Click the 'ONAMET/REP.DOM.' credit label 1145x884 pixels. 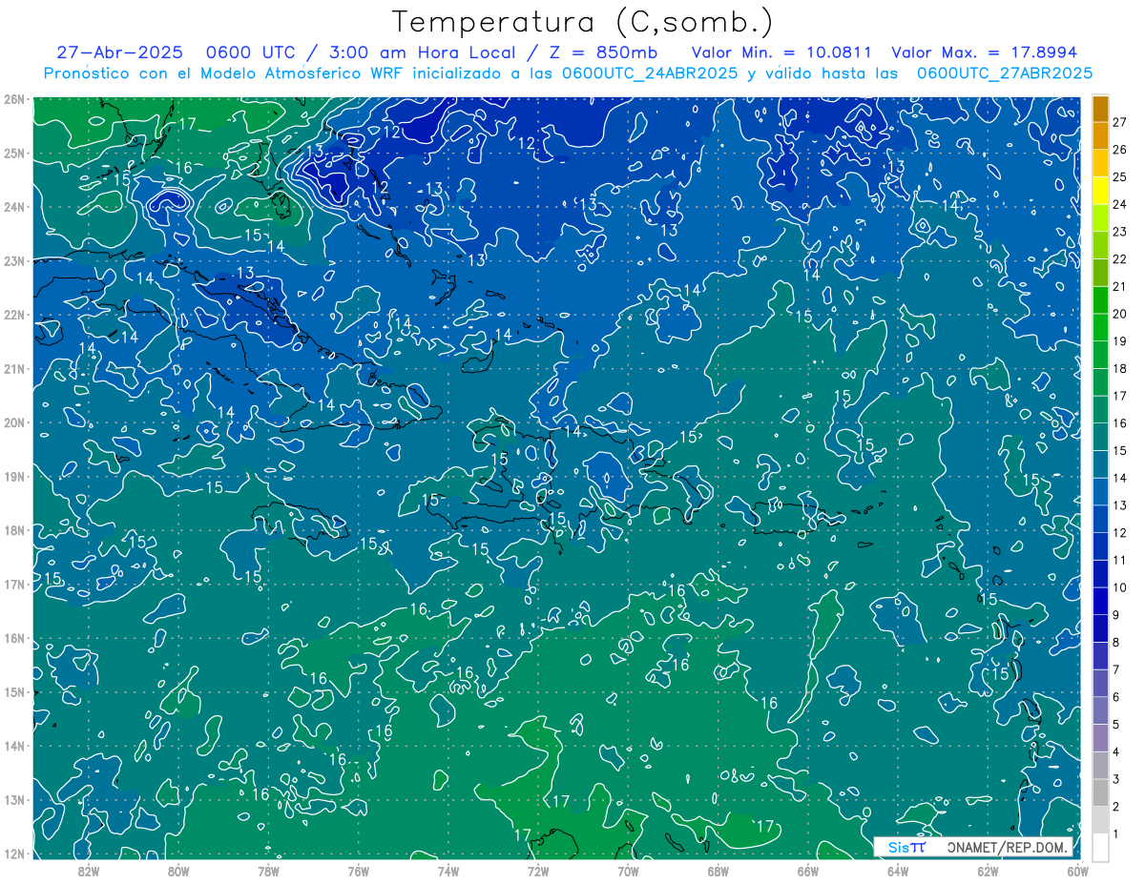[x=1008, y=847]
